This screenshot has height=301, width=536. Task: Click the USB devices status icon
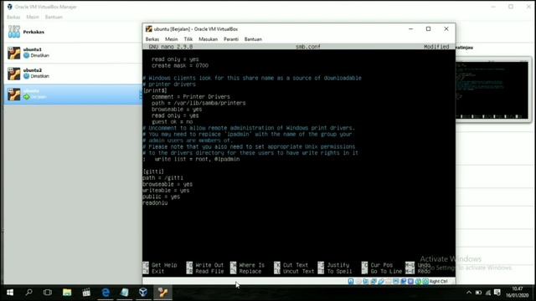pyautogui.click(x=381, y=281)
